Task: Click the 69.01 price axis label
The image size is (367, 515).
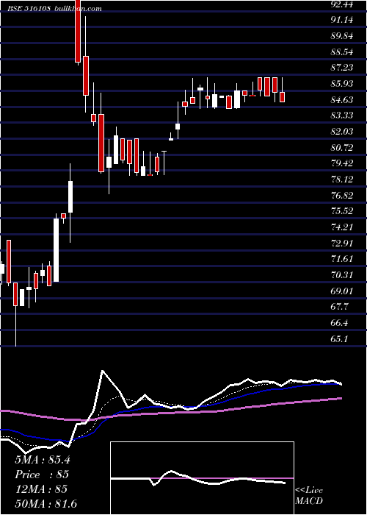Action: (341, 291)
